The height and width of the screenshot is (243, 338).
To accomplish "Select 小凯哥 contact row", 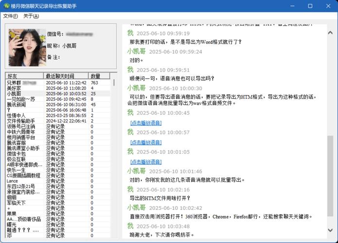I will point(14,94).
